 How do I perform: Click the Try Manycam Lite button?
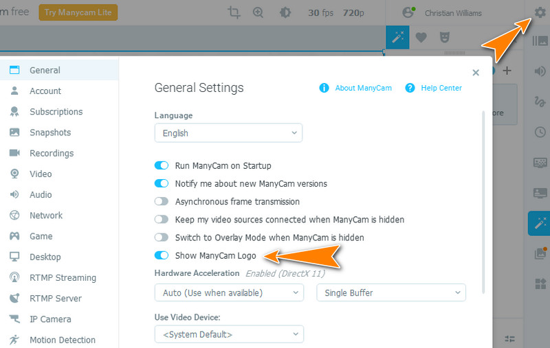tap(78, 12)
